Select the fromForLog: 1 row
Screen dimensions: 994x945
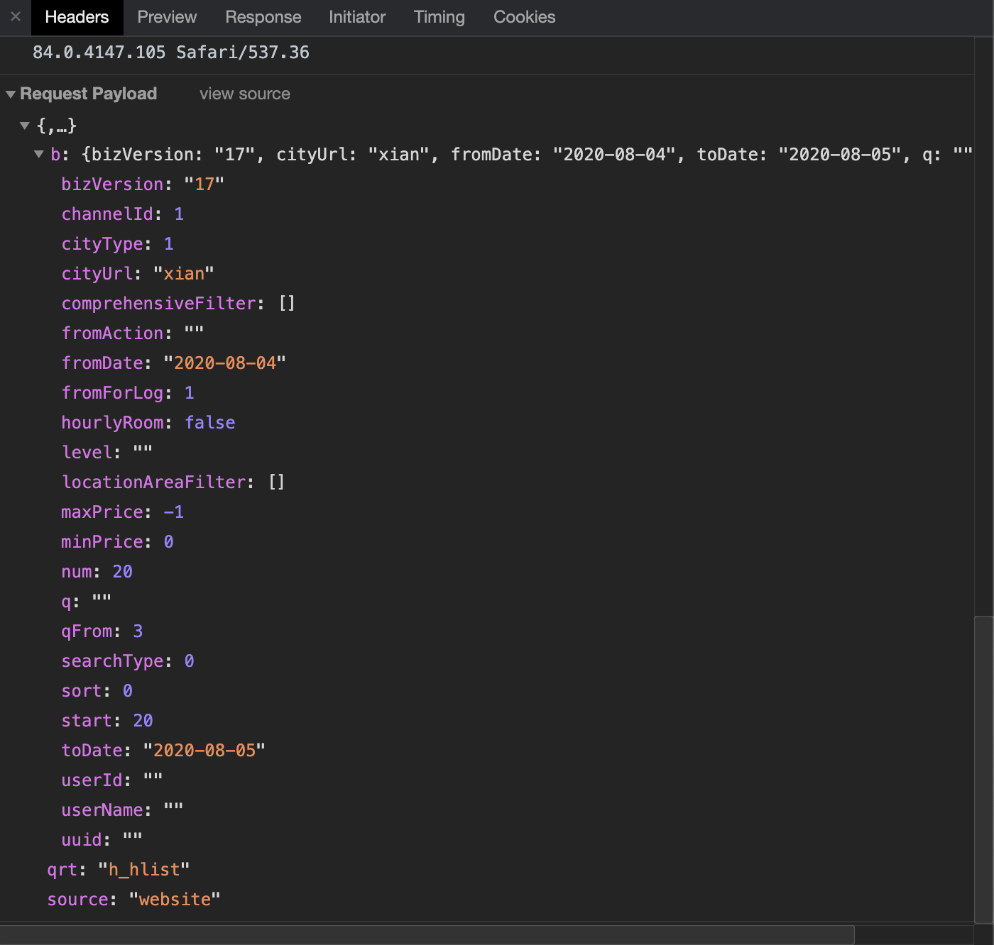(x=128, y=393)
